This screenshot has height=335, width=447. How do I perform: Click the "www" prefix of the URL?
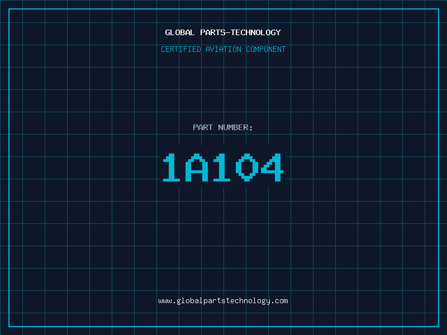tap(165, 300)
